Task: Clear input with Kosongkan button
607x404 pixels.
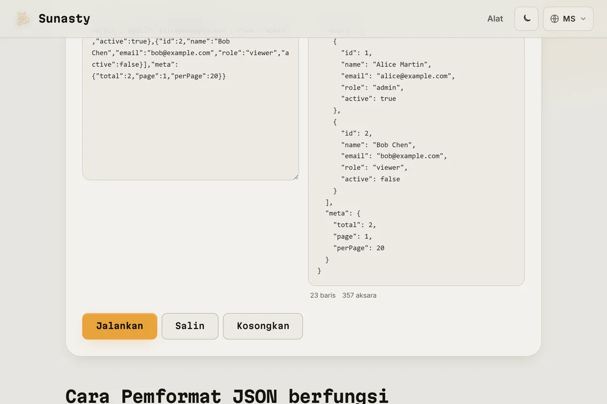Action: [x=263, y=326]
